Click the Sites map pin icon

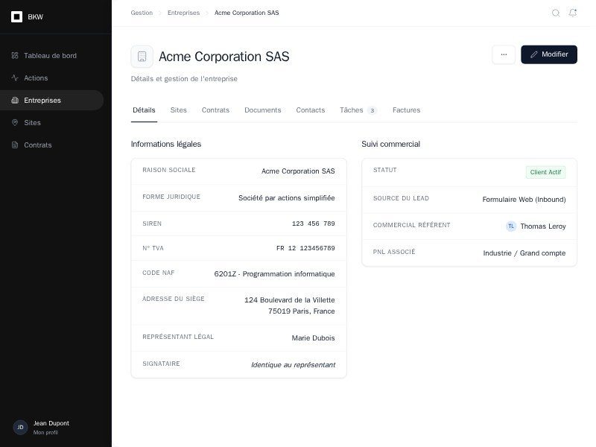pos(15,123)
